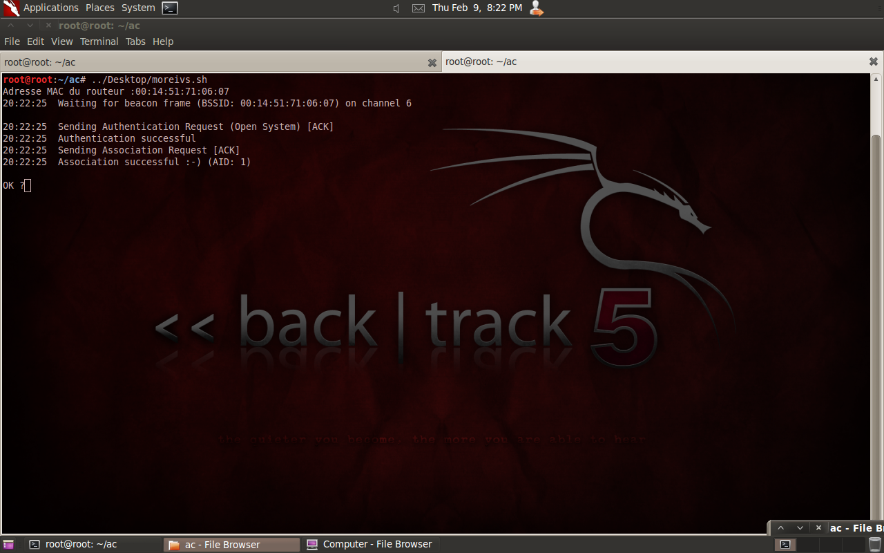Open the Terminal menu
884x553 pixels.
click(x=99, y=41)
